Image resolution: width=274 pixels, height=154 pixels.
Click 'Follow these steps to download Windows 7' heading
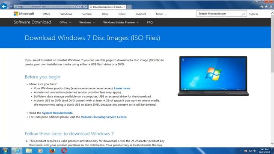coord(69,133)
